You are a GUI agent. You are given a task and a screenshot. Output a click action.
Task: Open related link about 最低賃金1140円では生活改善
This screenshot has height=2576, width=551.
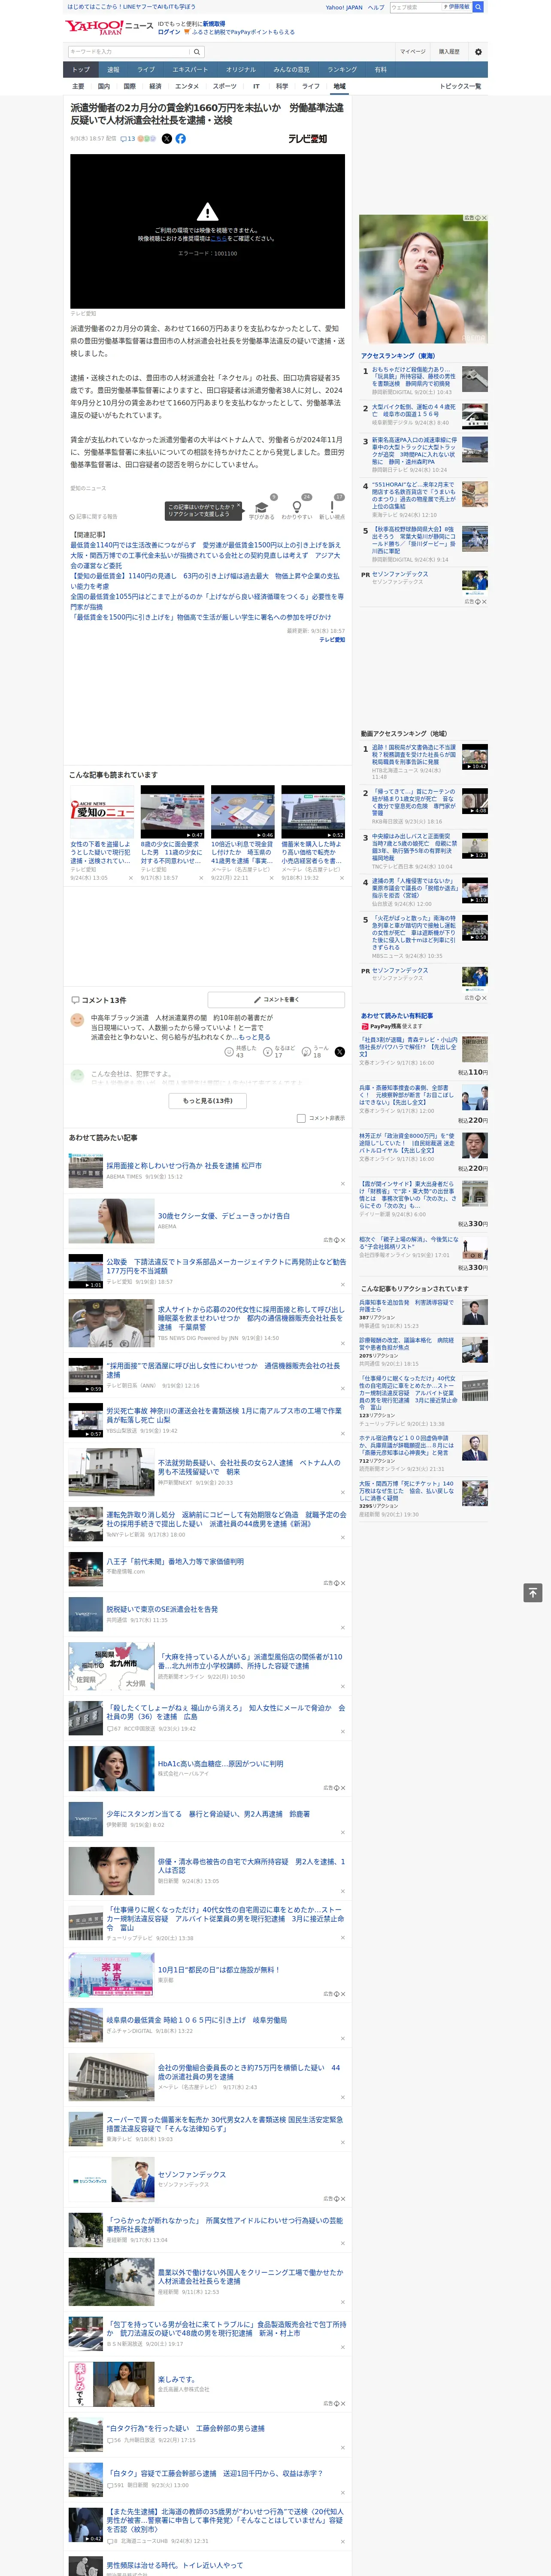(205, 545)
